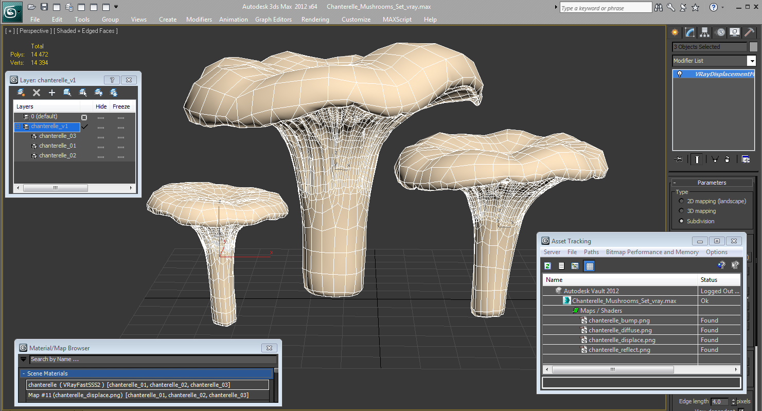Screen dimensions: 762x411
Task: Click the Hide/Unhide All Layers icon
Action: tap(98, 93)
